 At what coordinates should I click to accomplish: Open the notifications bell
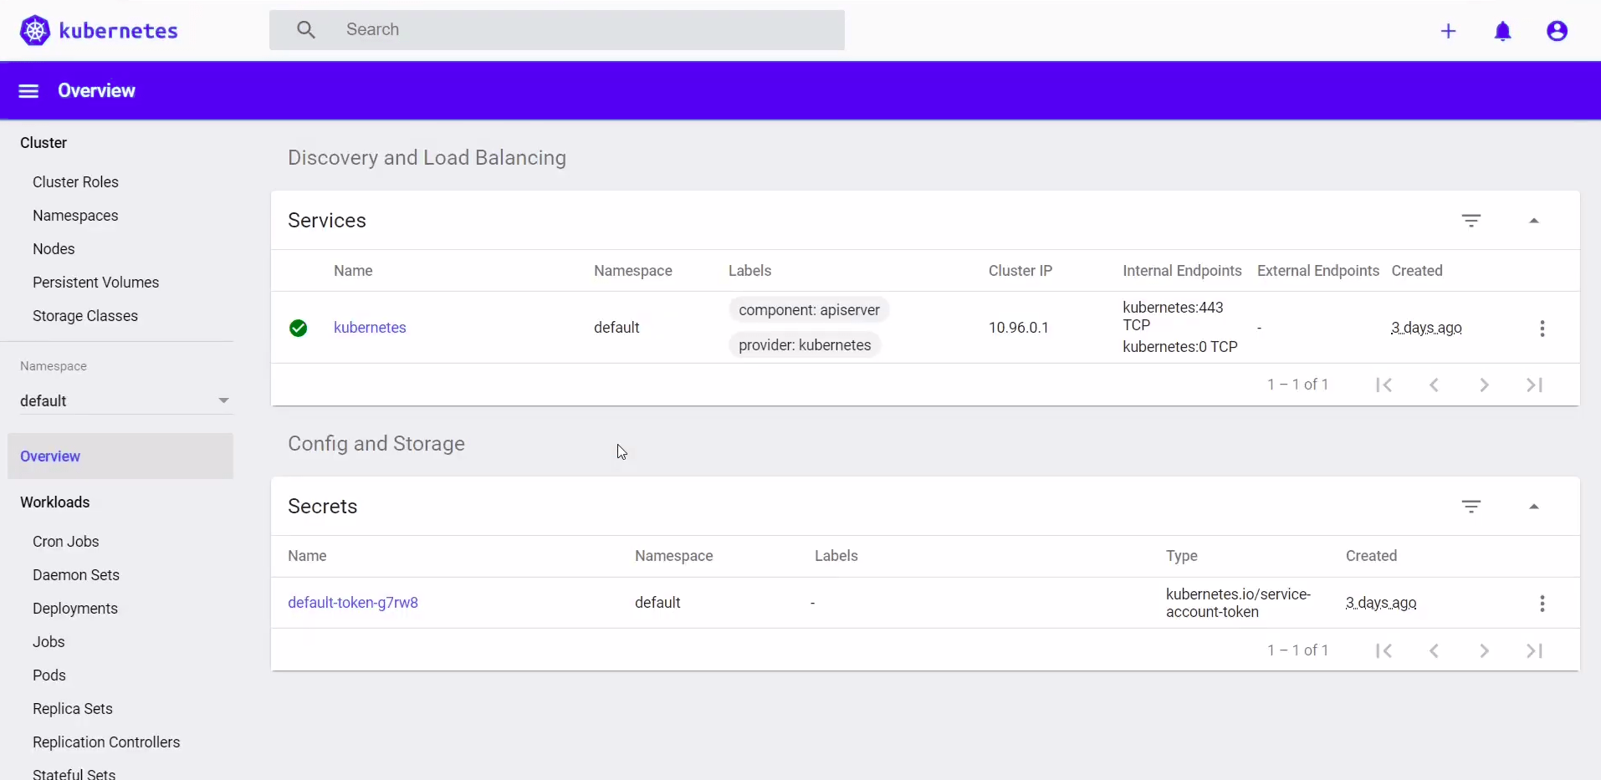1504,31
